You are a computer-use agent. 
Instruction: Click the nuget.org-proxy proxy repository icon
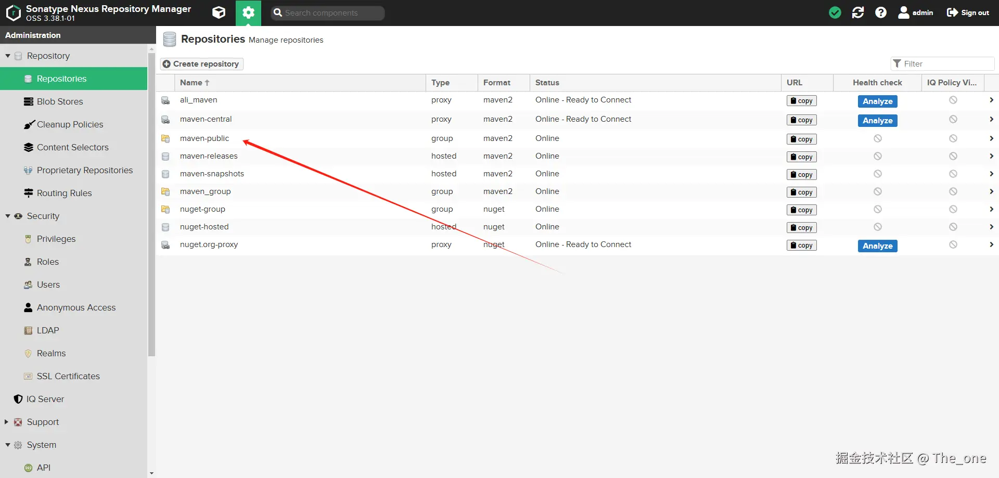point(165,245)
